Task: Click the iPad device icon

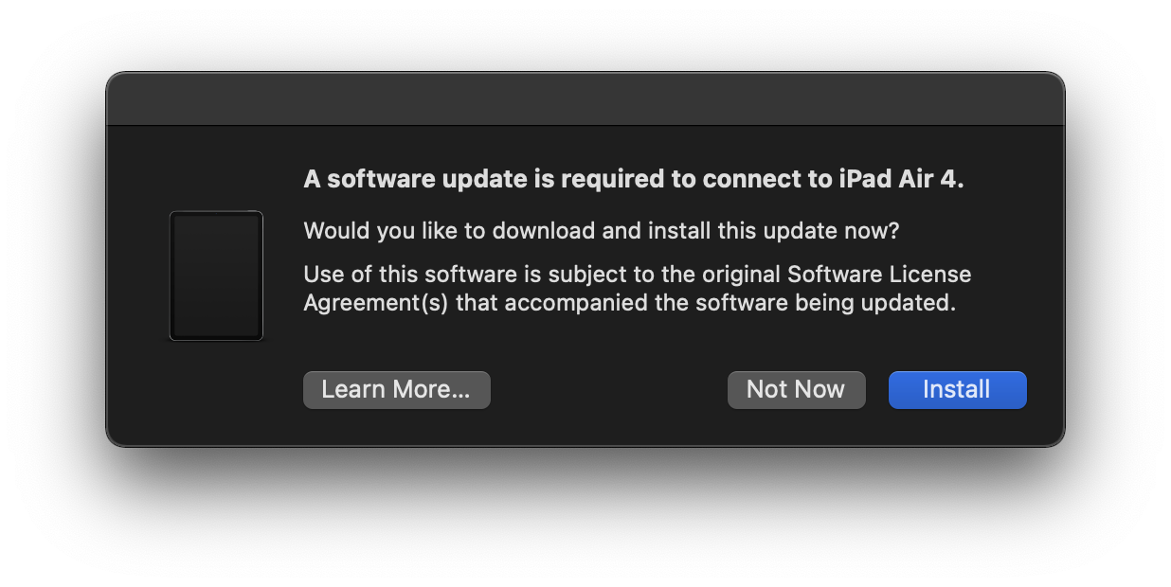Action: 216,276
